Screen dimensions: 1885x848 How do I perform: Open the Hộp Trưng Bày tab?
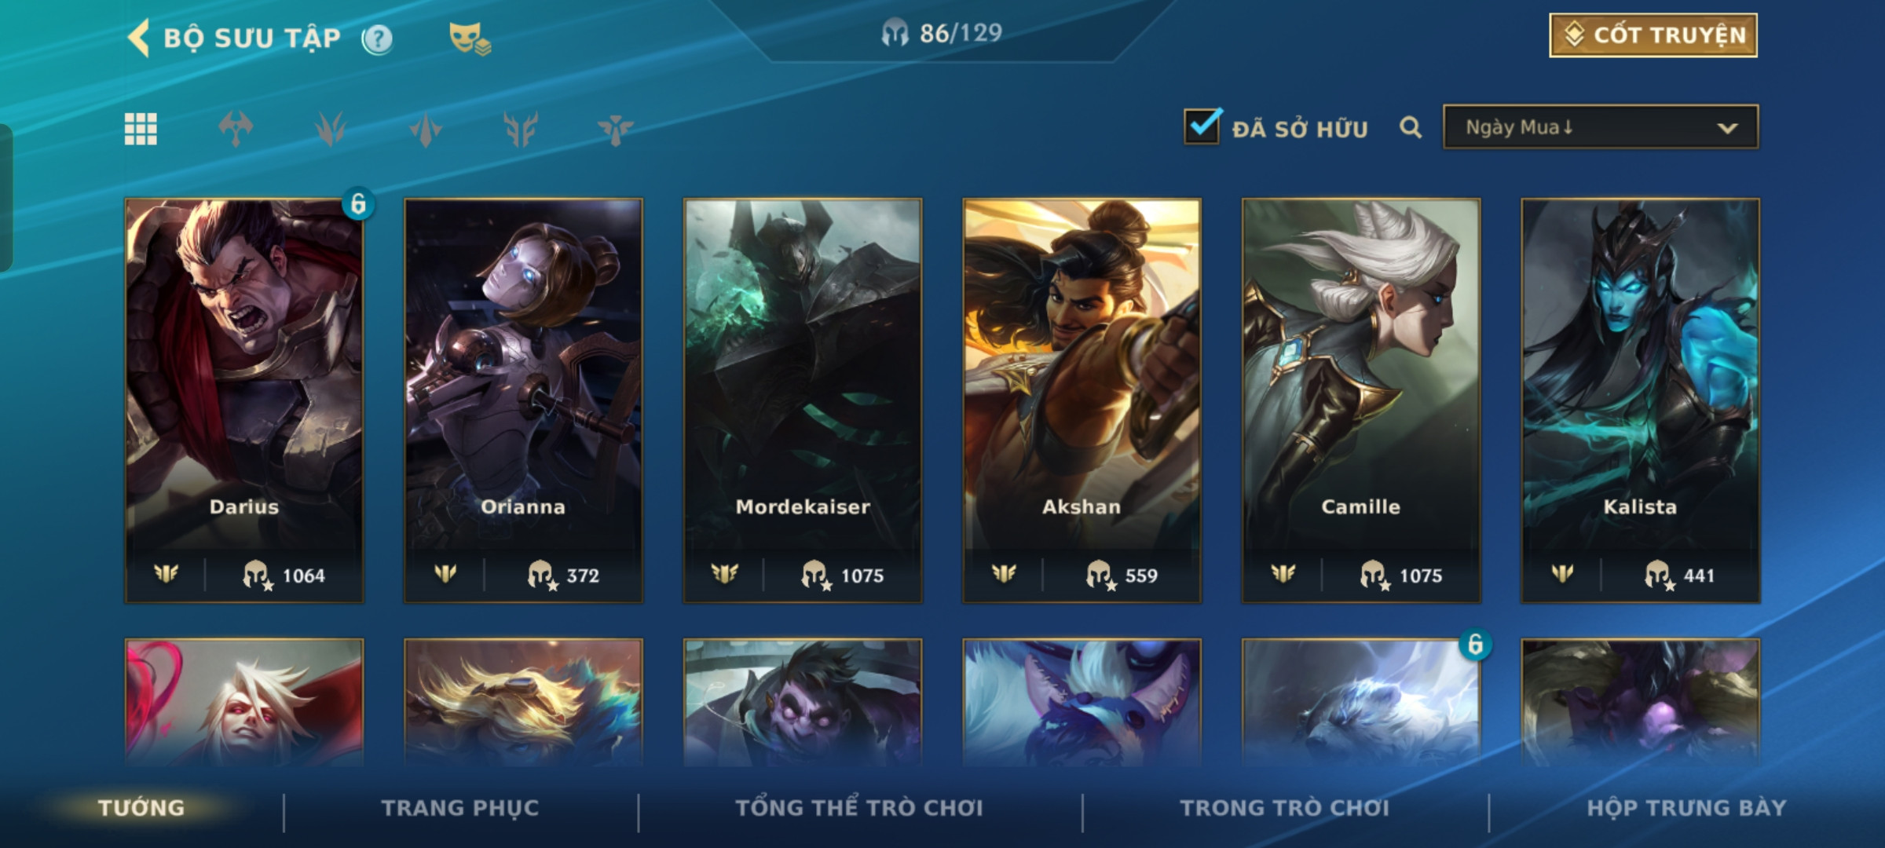tap(1686, 808)
